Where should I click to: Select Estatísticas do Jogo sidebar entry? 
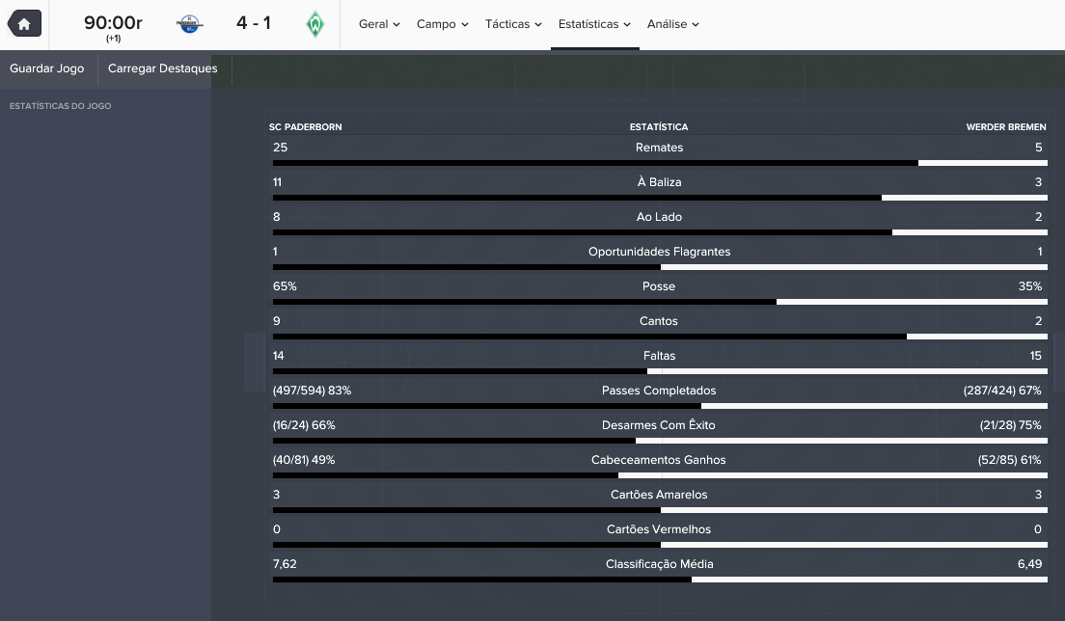61,106
